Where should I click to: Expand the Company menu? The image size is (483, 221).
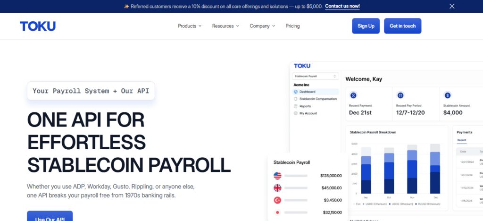(262, 26)
